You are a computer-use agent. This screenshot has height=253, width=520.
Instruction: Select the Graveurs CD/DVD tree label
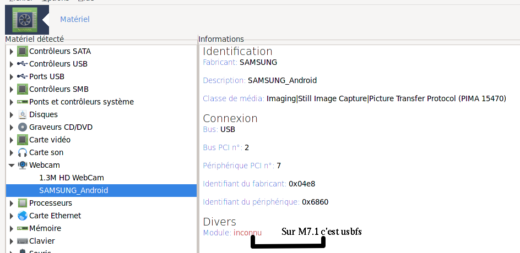61,127
